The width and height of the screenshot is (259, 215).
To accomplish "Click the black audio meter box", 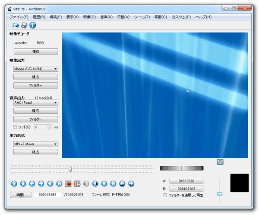I will pyautogui.click(x=239, y=183).
